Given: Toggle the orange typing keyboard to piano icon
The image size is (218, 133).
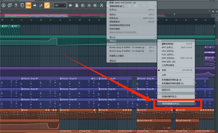Looking at the screenshot, I should coord(28,5).
